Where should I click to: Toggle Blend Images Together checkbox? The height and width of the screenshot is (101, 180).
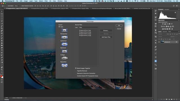coord(76,68)
